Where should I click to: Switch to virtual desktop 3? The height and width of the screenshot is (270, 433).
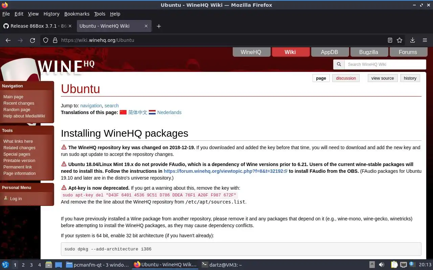click(31, 265)
